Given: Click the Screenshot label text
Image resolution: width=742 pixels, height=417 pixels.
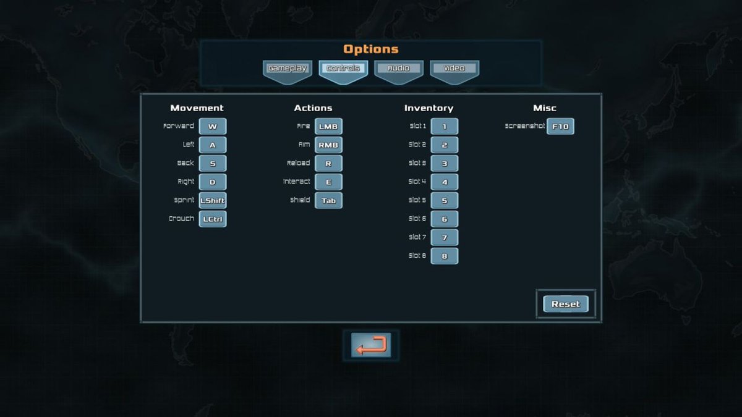Looking at the screenshot, I should pos(525,126).
